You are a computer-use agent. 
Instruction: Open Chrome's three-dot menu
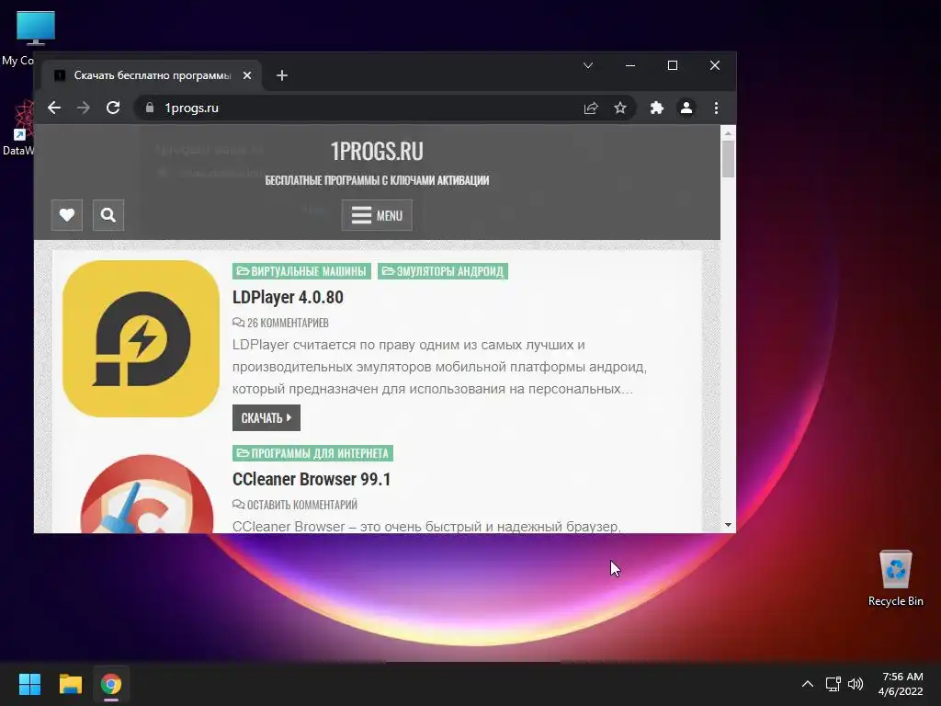coord(716,108)
